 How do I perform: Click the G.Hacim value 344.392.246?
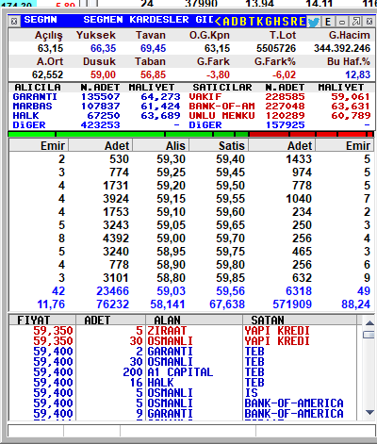[x=342, y=48]
